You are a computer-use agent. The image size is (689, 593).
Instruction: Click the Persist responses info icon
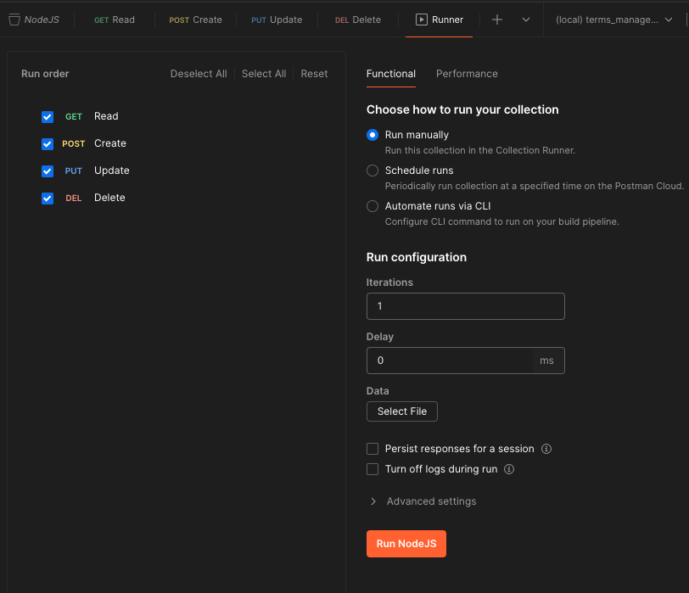coord(546,449)
